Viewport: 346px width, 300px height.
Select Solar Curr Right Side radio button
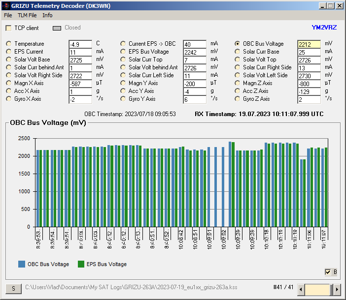pos(237,67)
